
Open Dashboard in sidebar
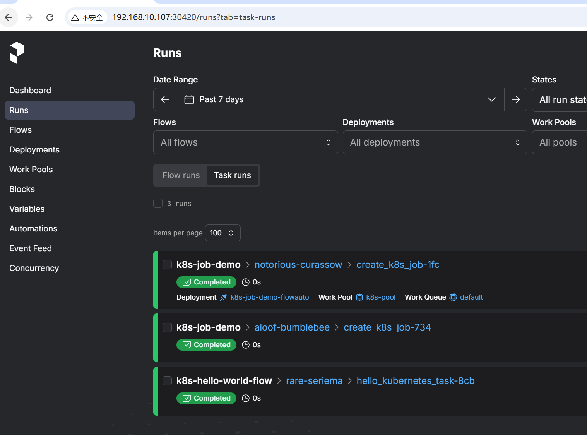pos(70,91)
